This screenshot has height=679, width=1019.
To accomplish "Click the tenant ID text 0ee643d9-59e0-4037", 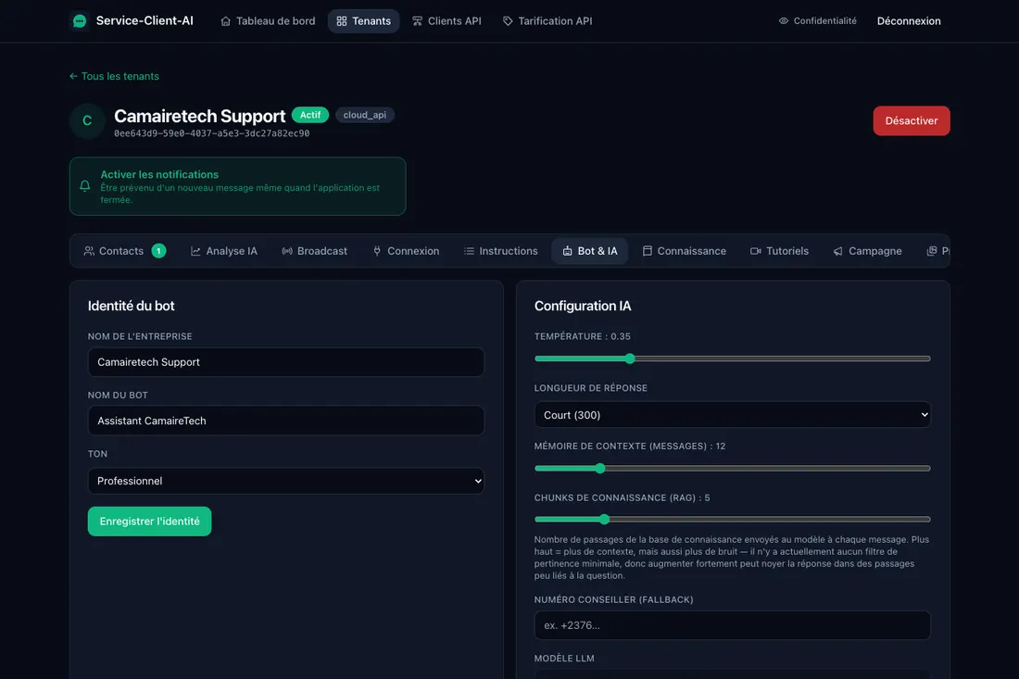I will click(212, 133).
